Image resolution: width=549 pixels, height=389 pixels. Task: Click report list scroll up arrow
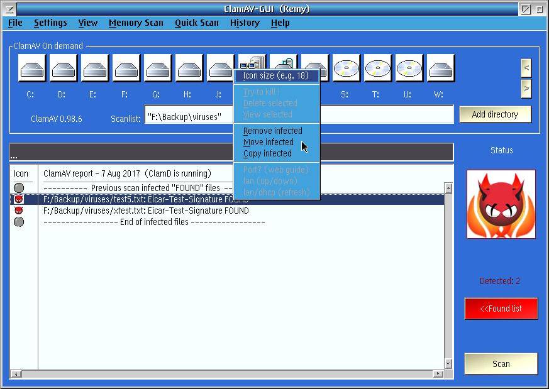(x=448, y=189)
